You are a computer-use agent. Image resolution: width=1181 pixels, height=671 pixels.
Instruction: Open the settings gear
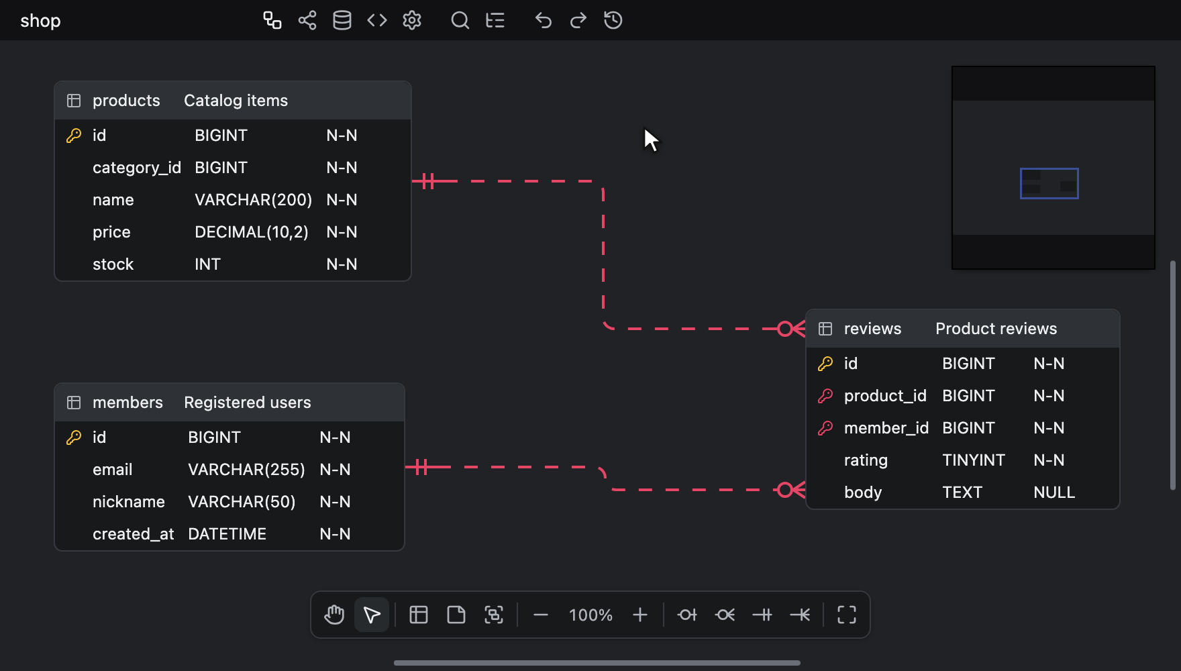(x=412, y=20)
